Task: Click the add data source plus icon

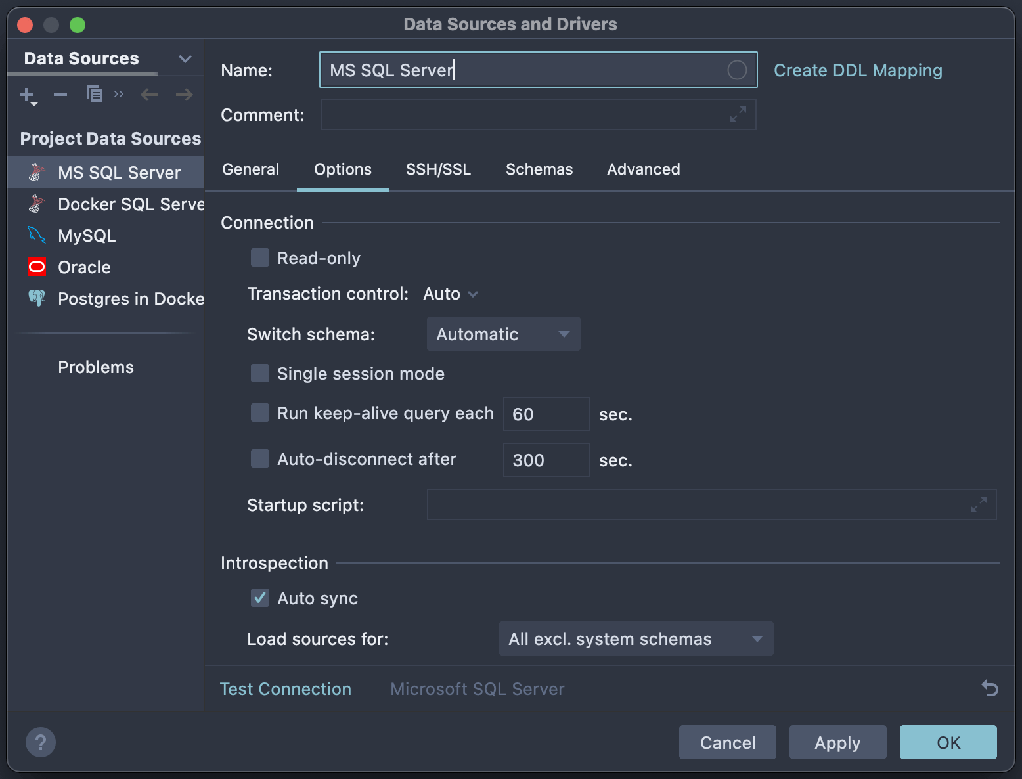Action: pos(27,95)
